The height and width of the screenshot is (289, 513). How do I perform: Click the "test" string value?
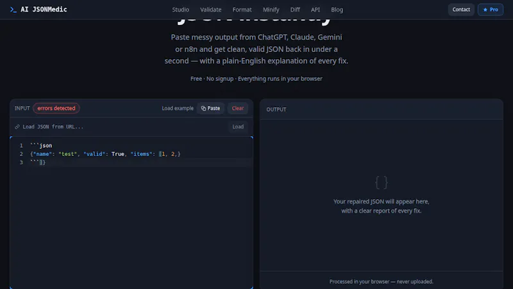[67, 154]
